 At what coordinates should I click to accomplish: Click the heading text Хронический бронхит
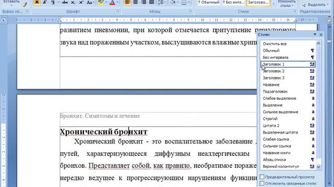(x=103, y=132)
